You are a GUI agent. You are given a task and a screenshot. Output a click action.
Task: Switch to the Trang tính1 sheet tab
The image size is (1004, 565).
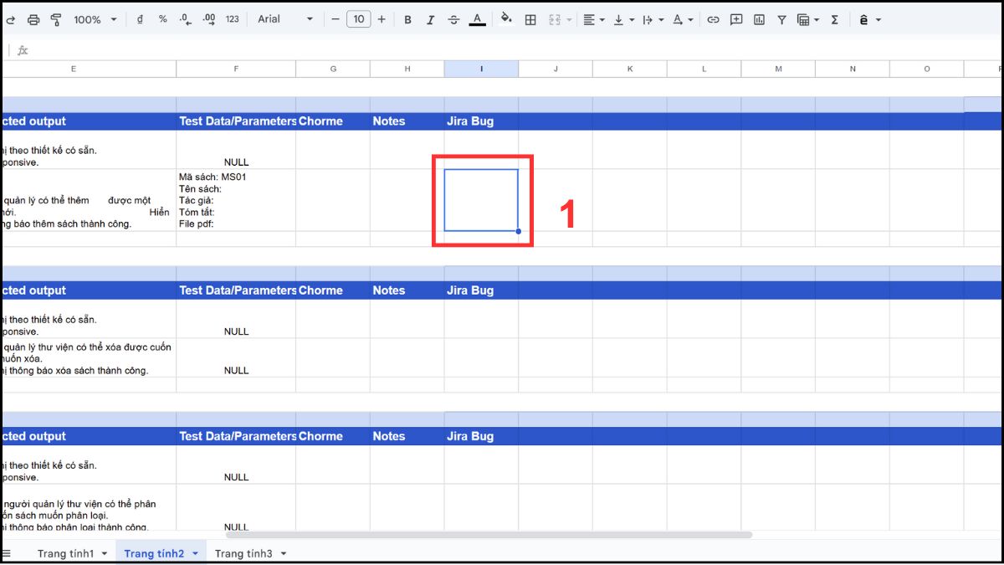coord(67,553)
